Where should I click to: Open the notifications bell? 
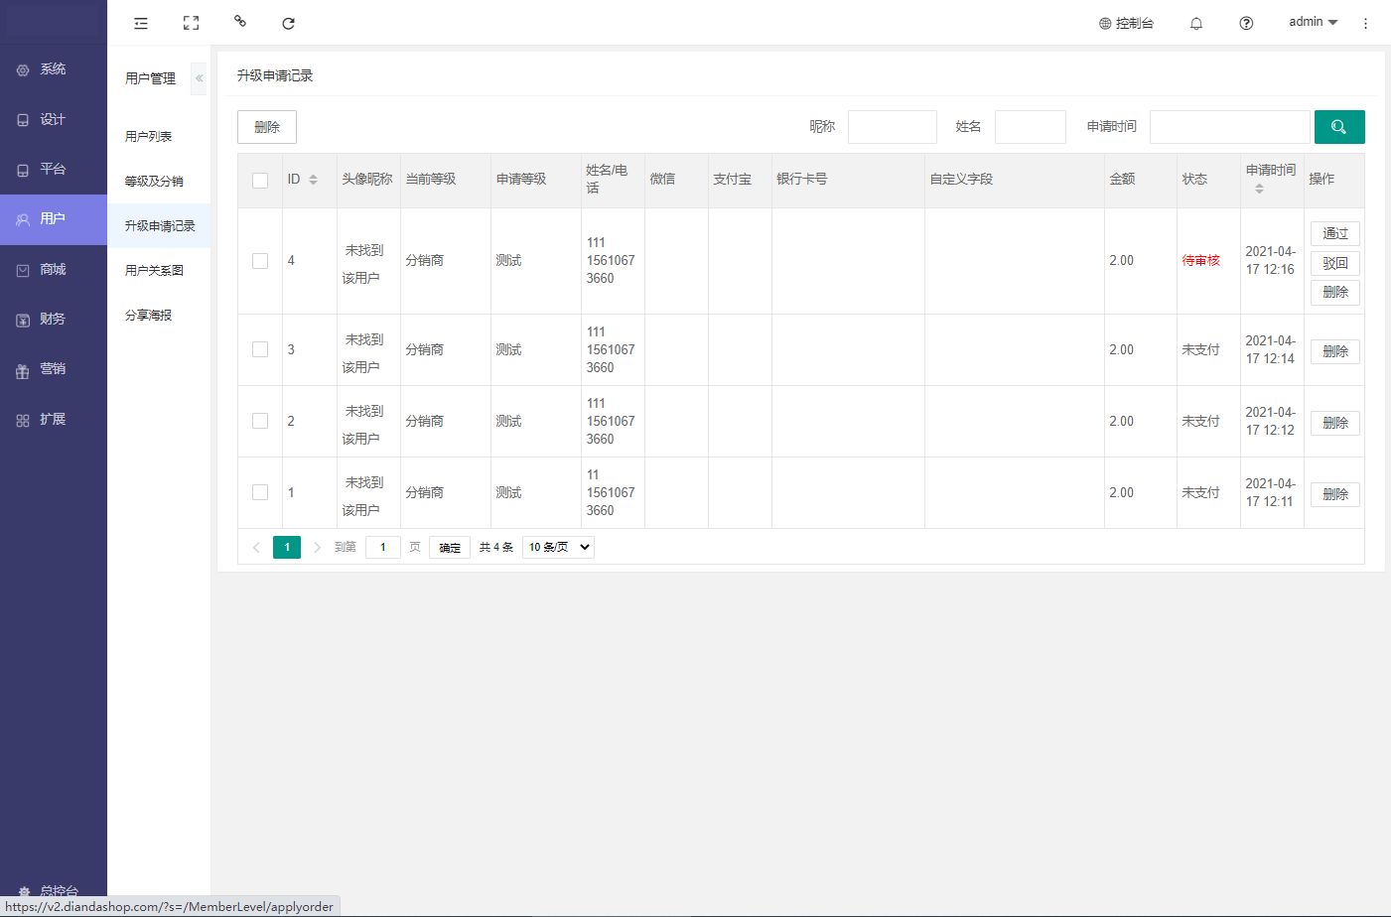[x=1196, y=23]
